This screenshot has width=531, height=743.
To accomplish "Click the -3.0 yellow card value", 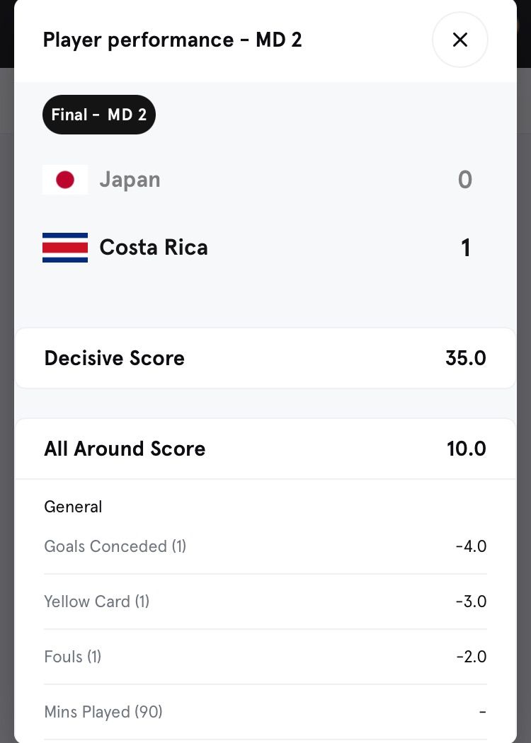I will pos(471,601).
